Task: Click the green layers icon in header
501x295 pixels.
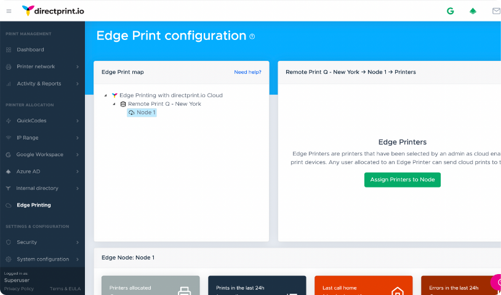Action: (x=473, y=10)
